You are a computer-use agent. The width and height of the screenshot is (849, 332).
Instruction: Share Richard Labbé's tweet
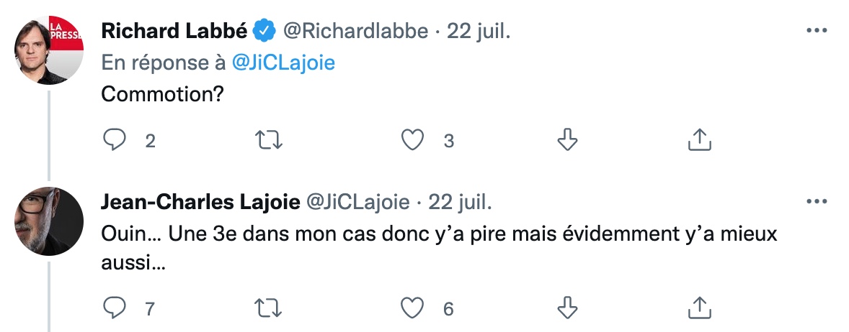point(699,140)
